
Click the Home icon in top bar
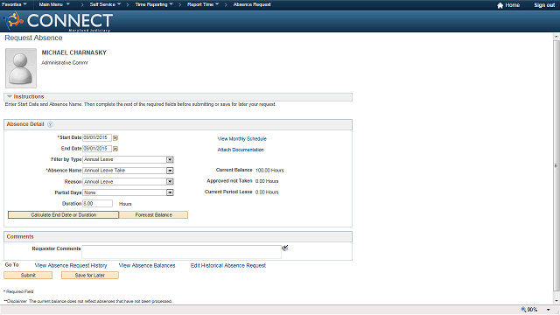500,5
